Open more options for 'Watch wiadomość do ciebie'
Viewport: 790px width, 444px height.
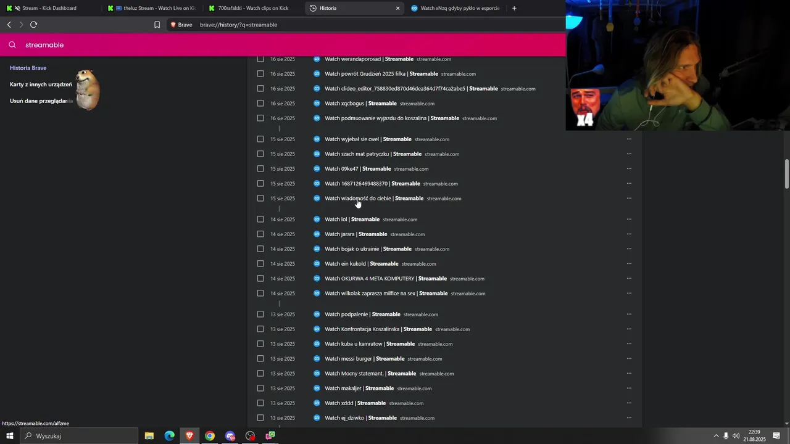[x=629, y=199]
